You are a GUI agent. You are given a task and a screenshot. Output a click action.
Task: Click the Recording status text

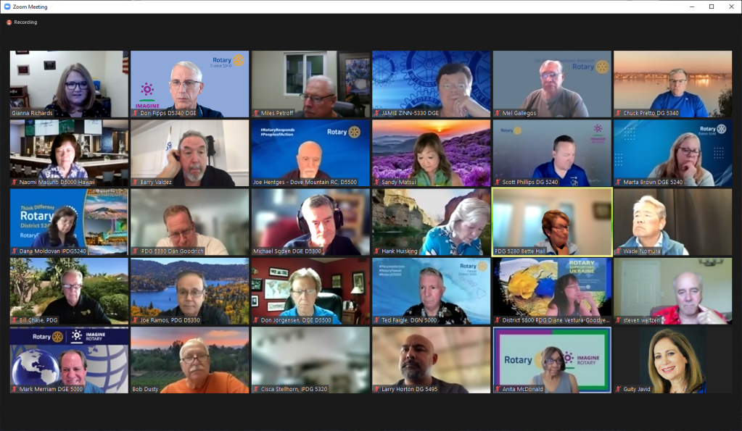[25, 22]
